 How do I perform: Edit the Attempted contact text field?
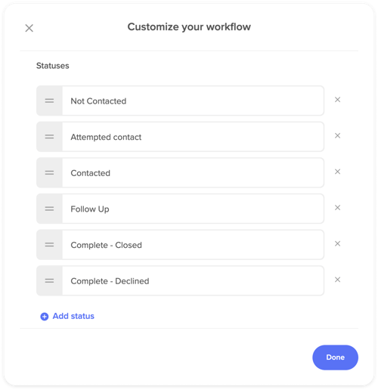(x=193, y=137)
